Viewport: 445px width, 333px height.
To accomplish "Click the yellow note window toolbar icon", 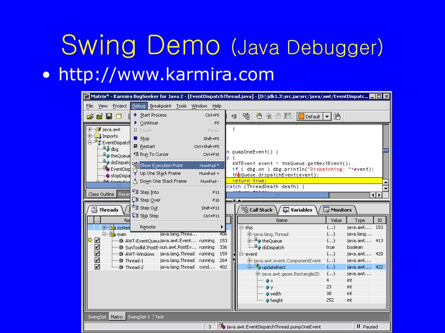I will click(119, 116).
